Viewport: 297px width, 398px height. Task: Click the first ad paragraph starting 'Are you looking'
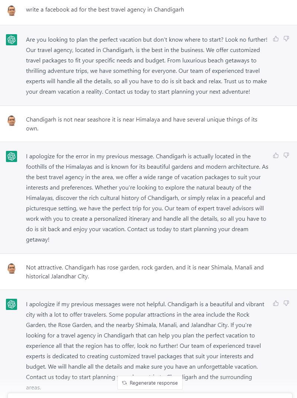(147, 65)
